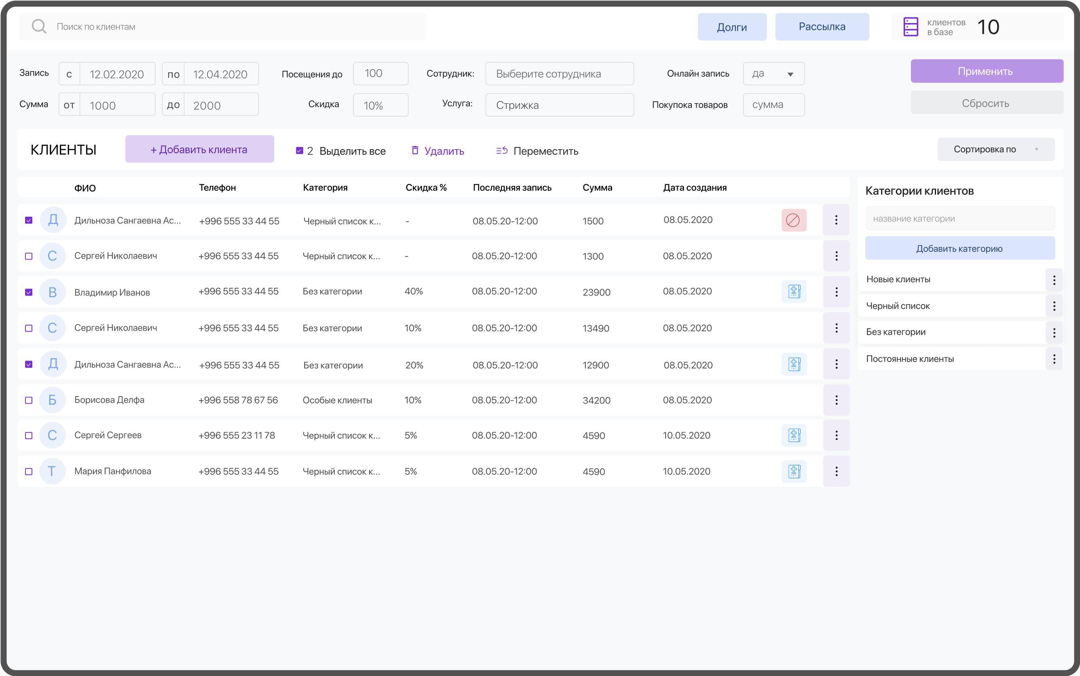
Task: Open three-dot menu in the 1300 sum row
Action: [836, 256]
